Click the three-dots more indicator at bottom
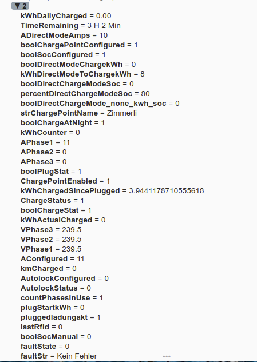This screenshot has width=257, height=362. click(x=167, y=356)
